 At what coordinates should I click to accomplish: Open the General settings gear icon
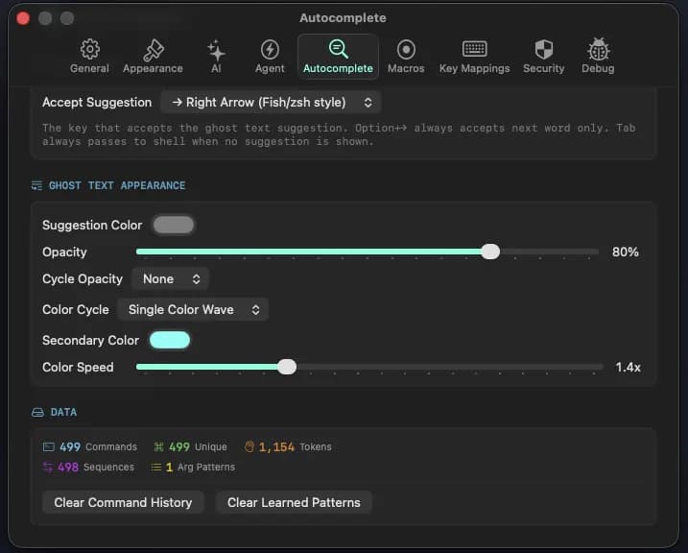[x=89, y=49]
